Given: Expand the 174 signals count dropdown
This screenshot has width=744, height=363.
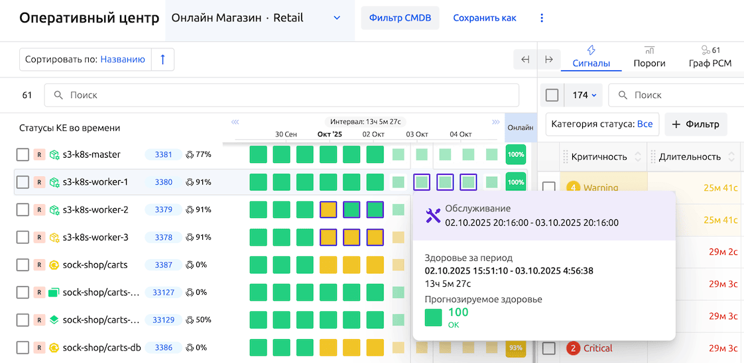Looking at the screenshot, I should click(584, 95).
